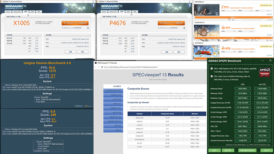Click Ice Storm validity warning badge
The width and height of the screenshot is (274, 154).
266,46
